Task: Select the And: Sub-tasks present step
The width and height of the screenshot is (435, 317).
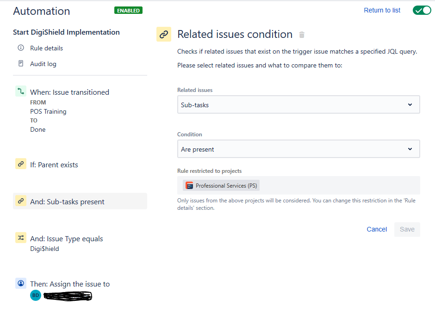Action: click(x=80, y=201)
